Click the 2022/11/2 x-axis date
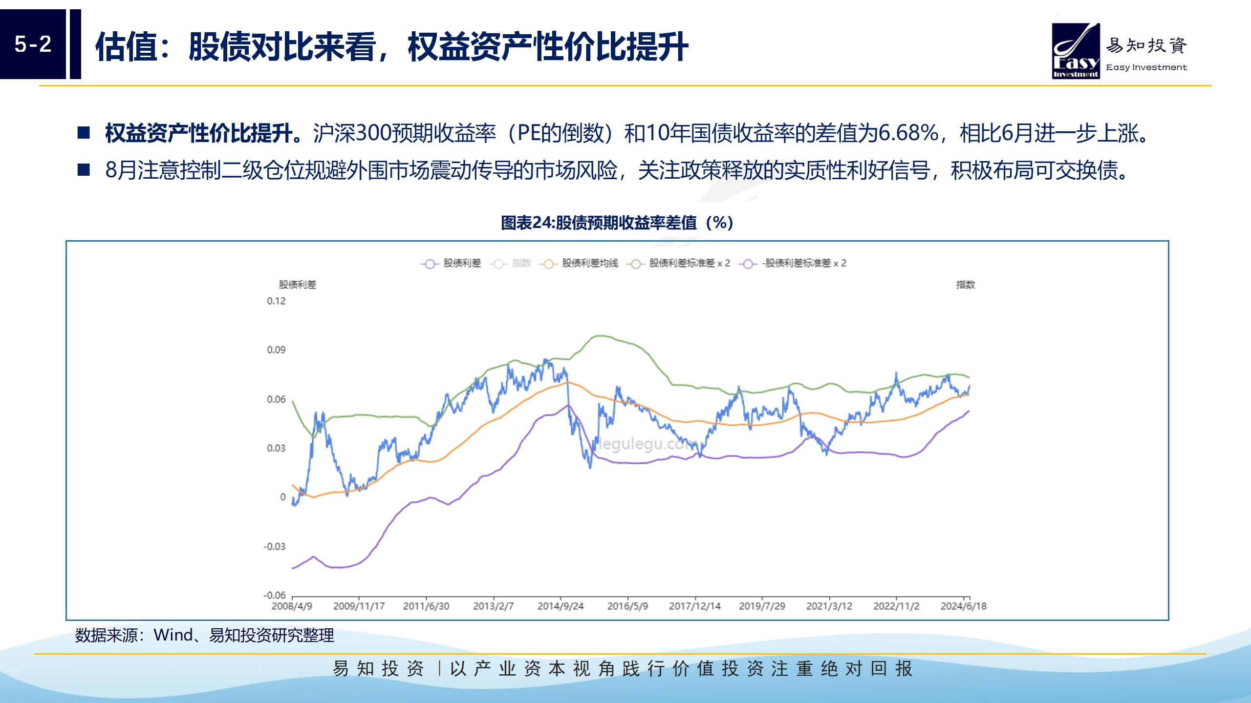 (x=896, y=606)
